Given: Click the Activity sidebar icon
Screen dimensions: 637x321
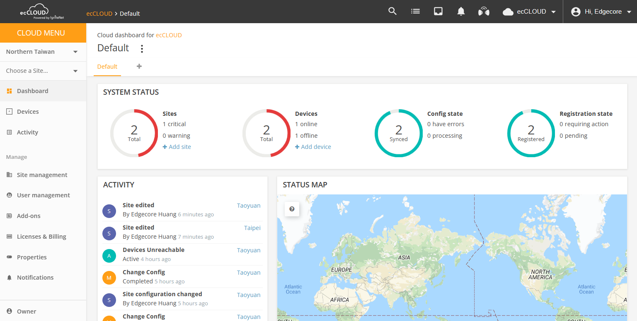Looking at the screenshot, I should (9, 132).
